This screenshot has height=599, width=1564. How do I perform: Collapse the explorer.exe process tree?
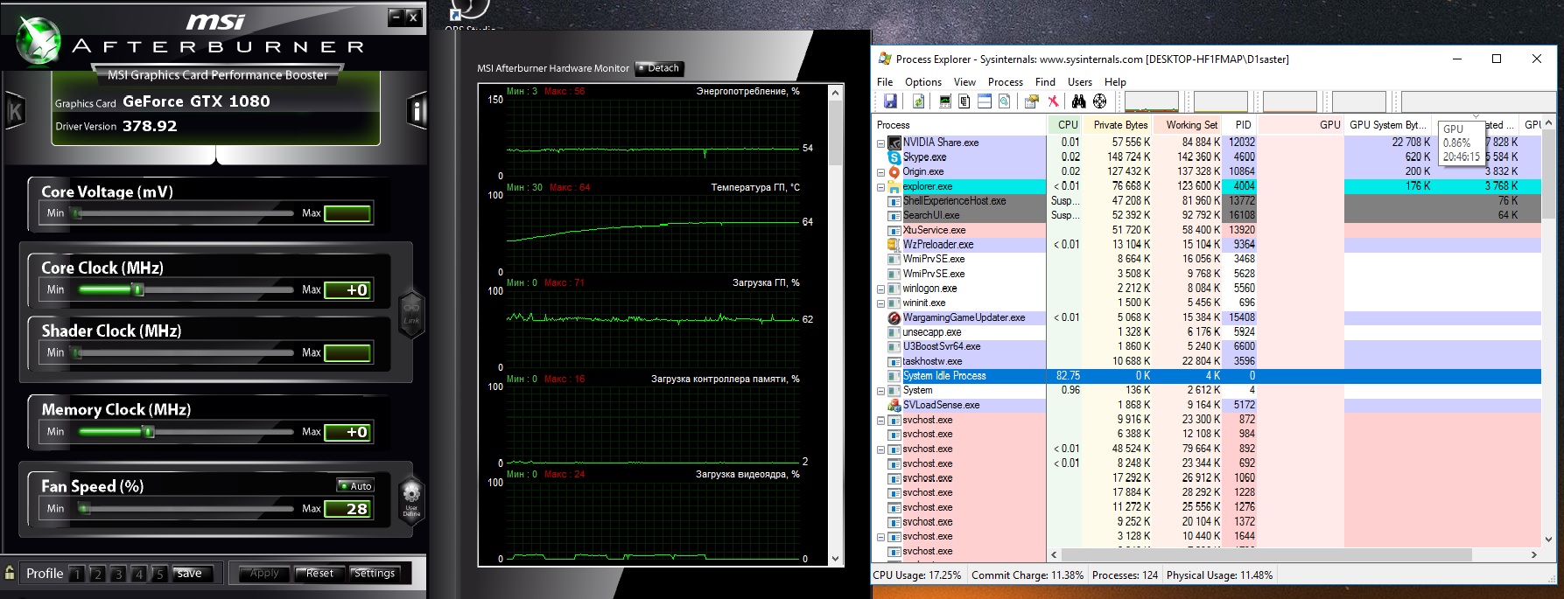(x=880, y=186)
